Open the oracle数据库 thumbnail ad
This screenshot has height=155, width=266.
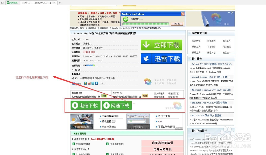[x=82, y=121]
